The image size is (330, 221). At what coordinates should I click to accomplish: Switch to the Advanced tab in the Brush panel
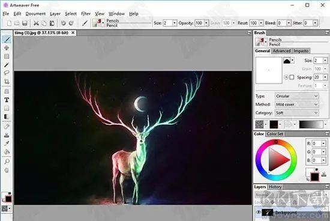click(282, 51)
